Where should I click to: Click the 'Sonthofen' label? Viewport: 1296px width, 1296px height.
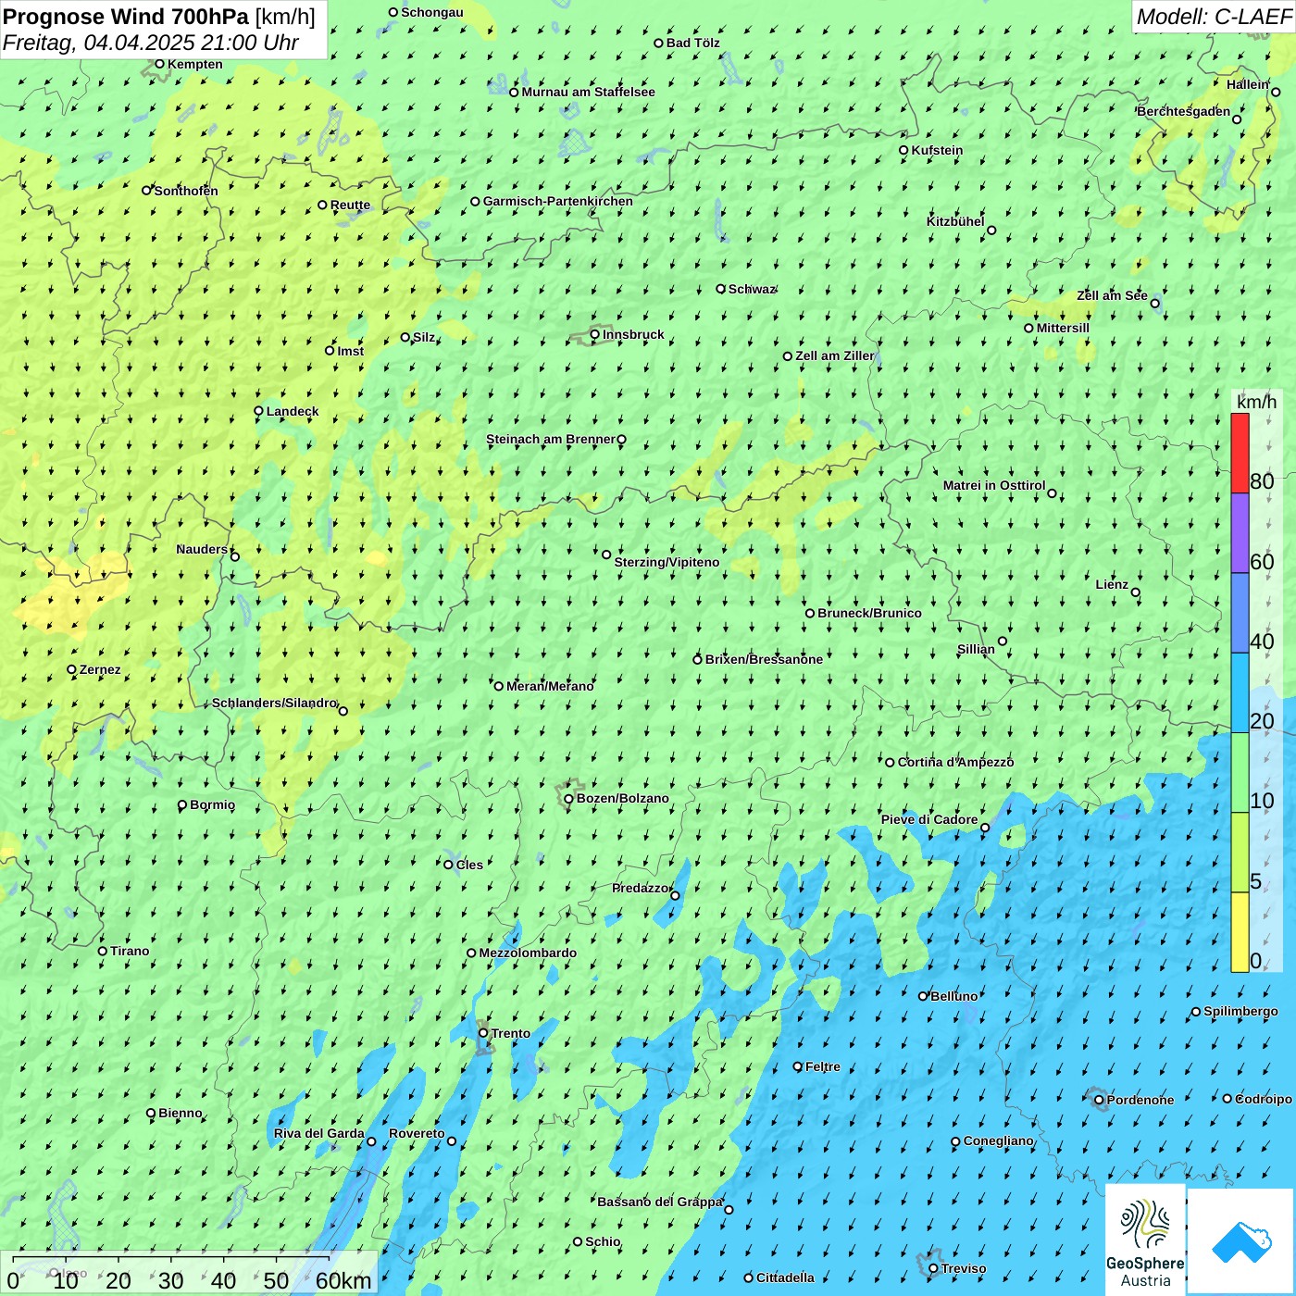[x=186, y=191]
